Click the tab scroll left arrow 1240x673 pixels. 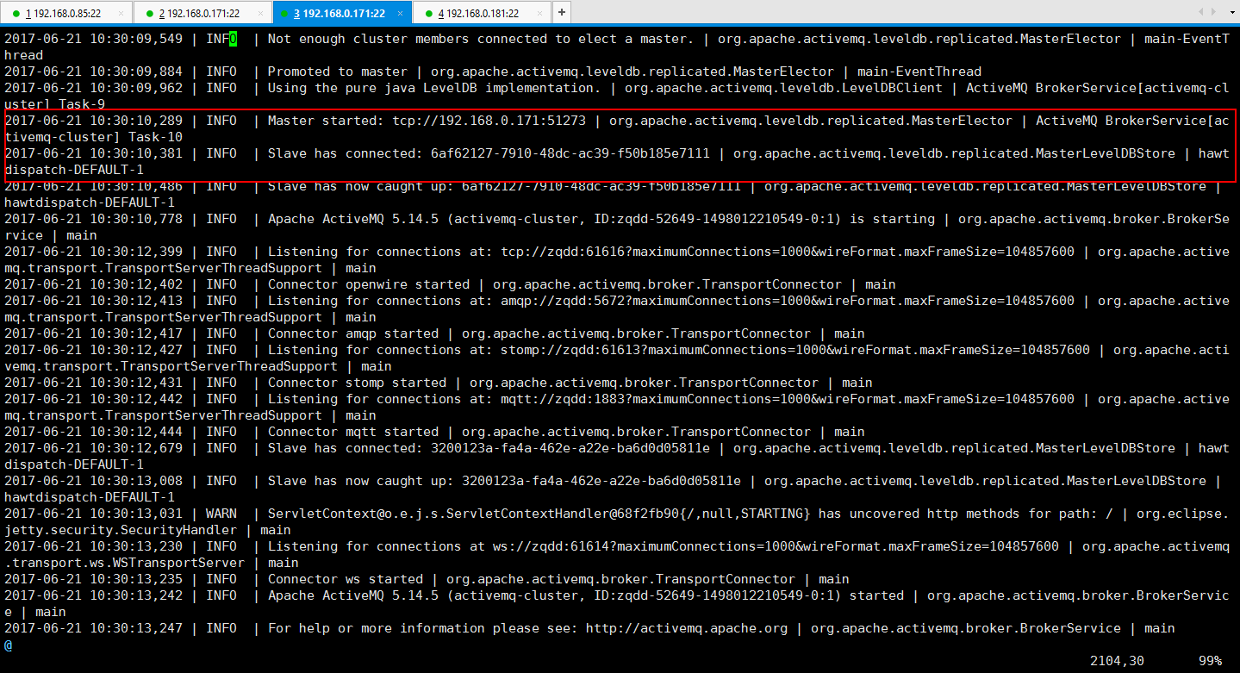1199,12
